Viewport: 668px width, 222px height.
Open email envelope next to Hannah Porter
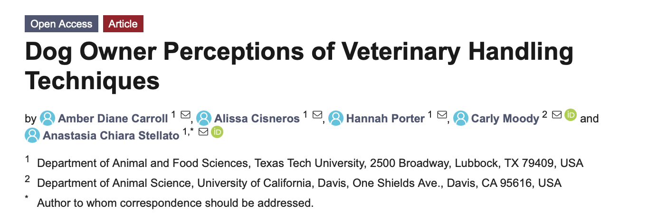(442, 115)
